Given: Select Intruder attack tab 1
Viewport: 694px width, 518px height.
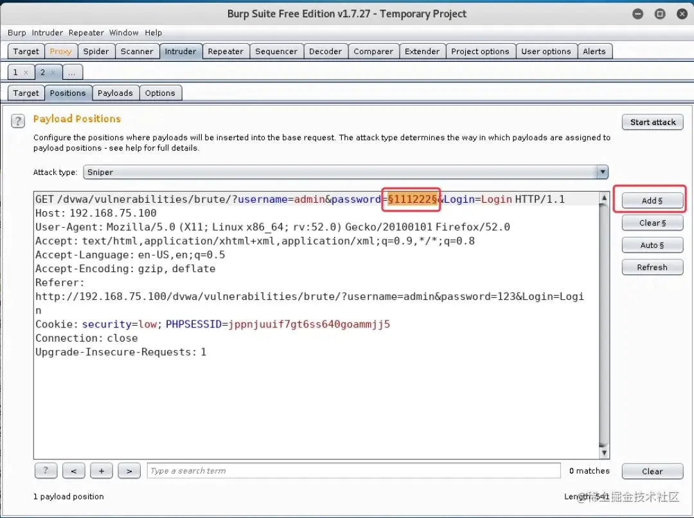Looking at the screenshot, I should click(x=16, y=72).
